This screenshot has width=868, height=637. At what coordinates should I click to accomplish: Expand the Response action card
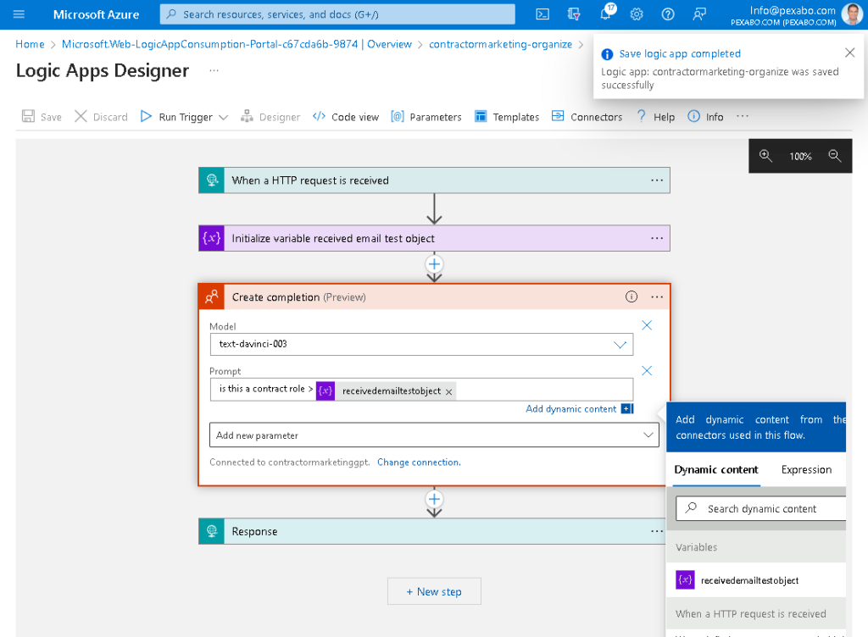[x=434, y=531]
